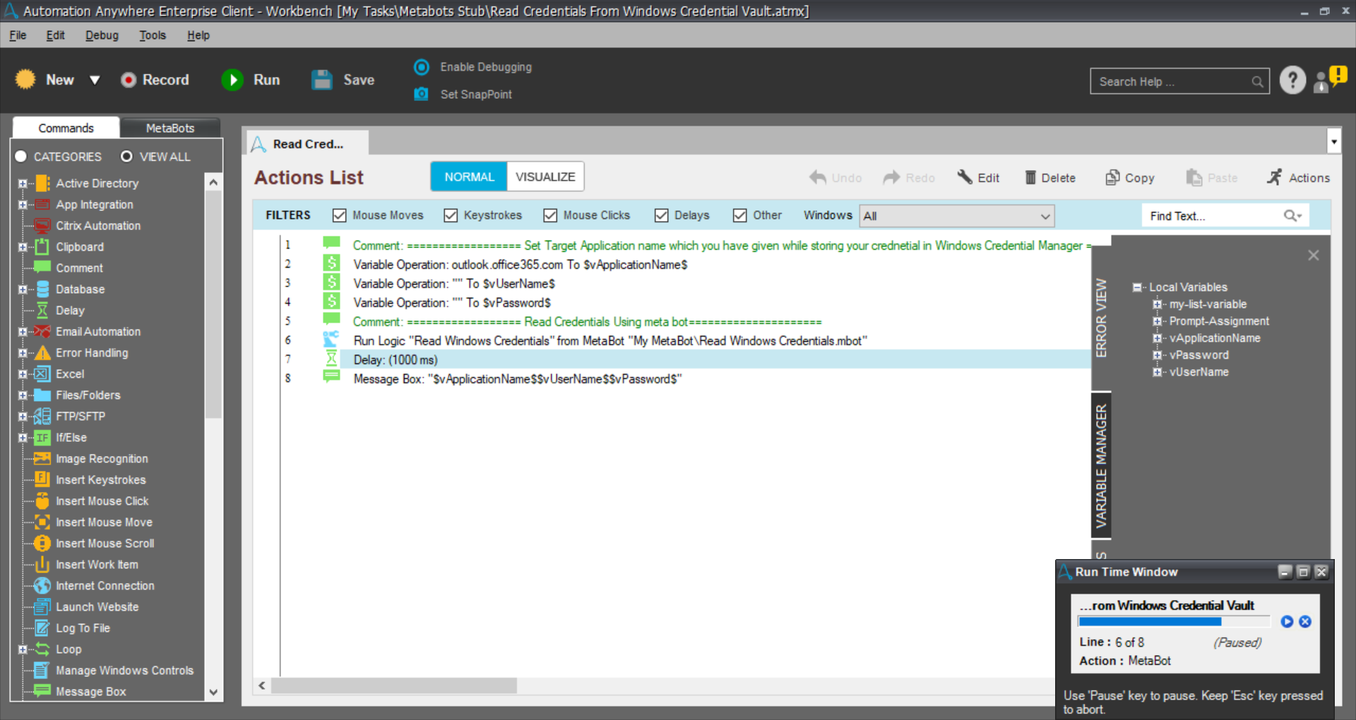Select the Active Directory command icon

[42, 184]
